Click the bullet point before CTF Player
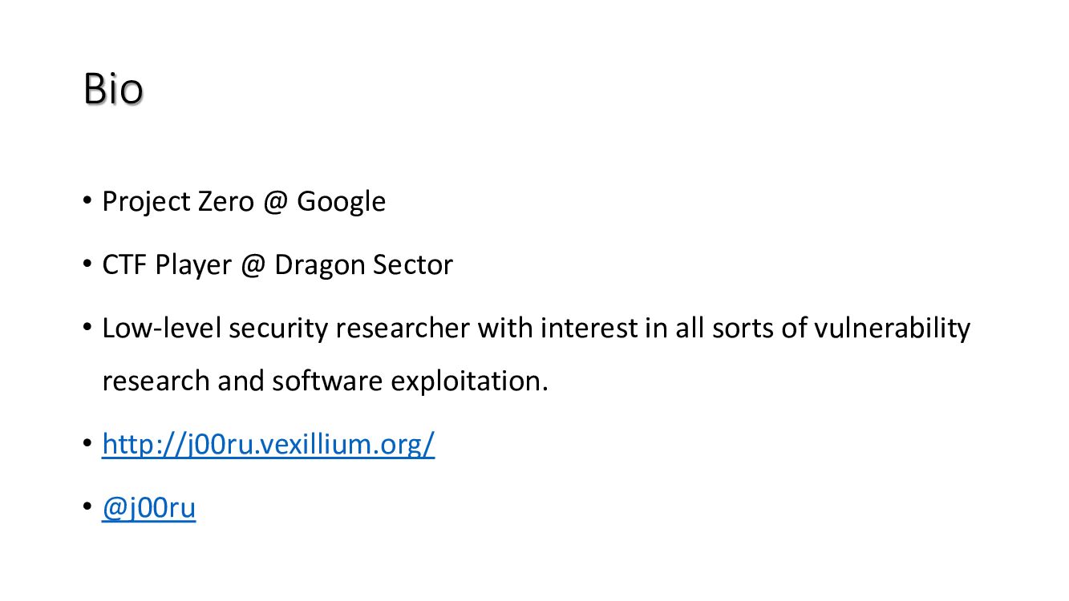Image resolution: width=1069 pixels, height=601 pixels. 87,263
